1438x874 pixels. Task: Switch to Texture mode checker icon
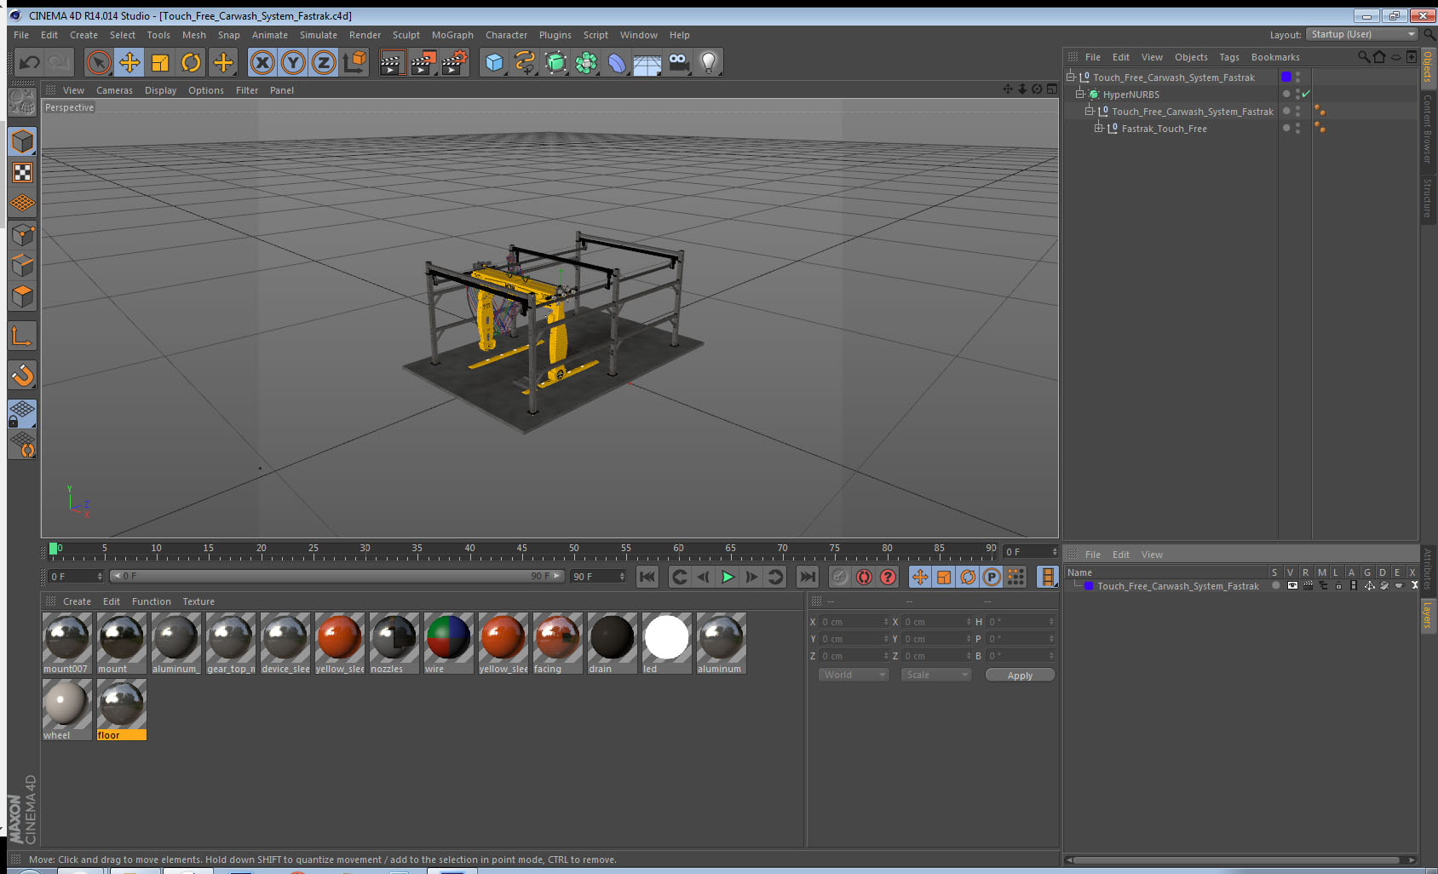[22, 173]
